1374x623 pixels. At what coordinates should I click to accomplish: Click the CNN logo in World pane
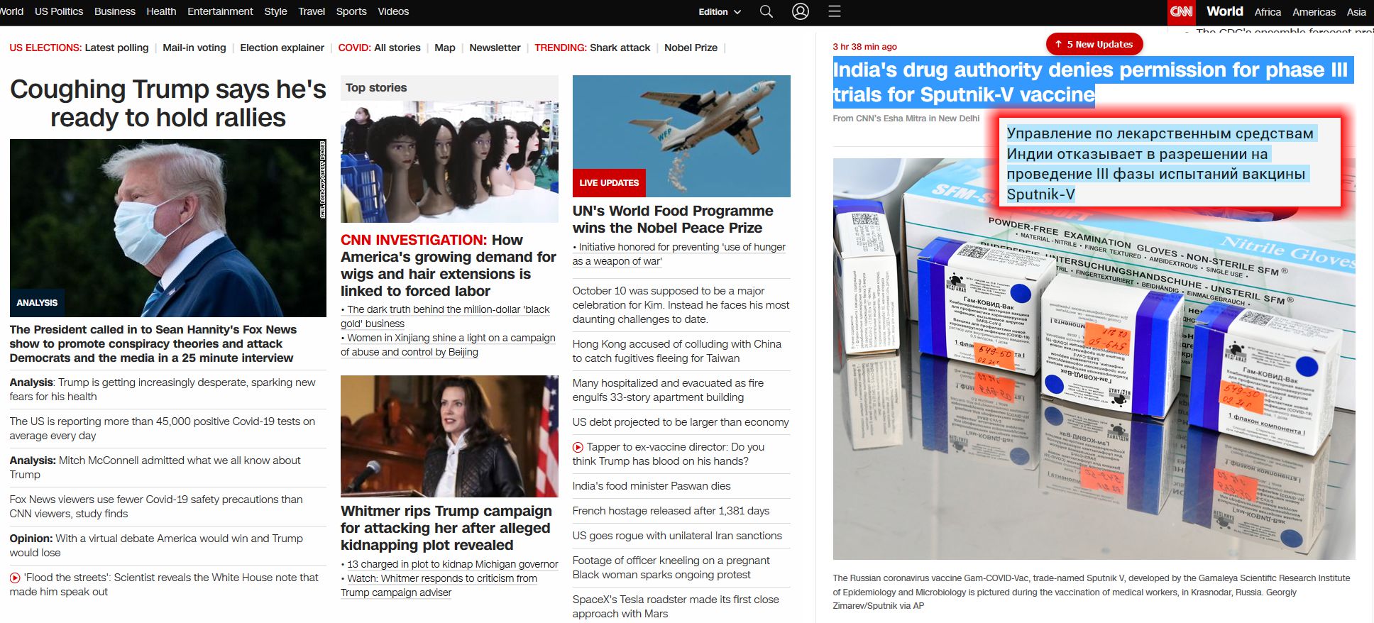click(x=1182, y=12)
